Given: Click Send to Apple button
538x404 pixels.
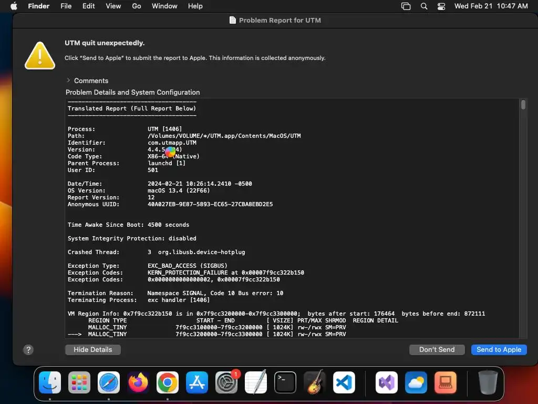Looking at the screenshot, I should click(499, 350).
